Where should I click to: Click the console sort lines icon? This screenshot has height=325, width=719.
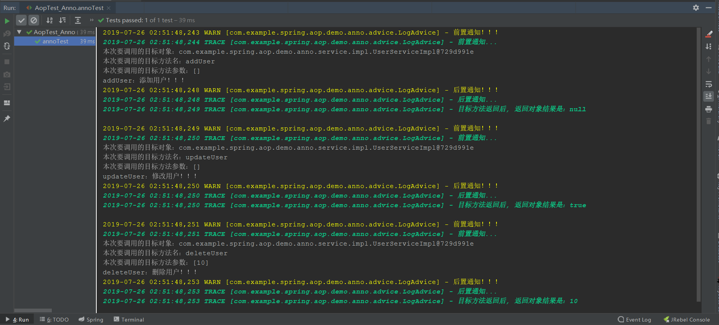[709, 46]
